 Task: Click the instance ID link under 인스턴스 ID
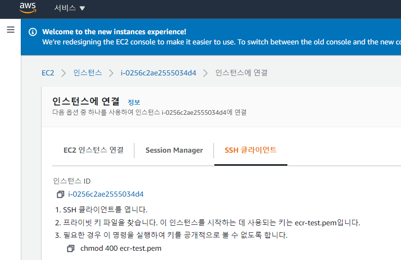click(x=106, y=194)
